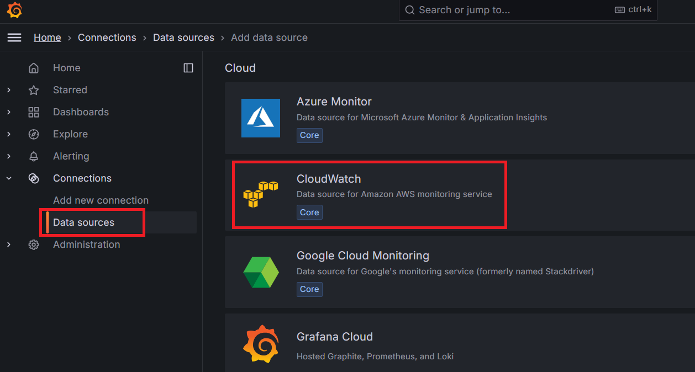695x372 pixels.
Task: Open Alerting via the bell icon
Action: coord(34,156)
